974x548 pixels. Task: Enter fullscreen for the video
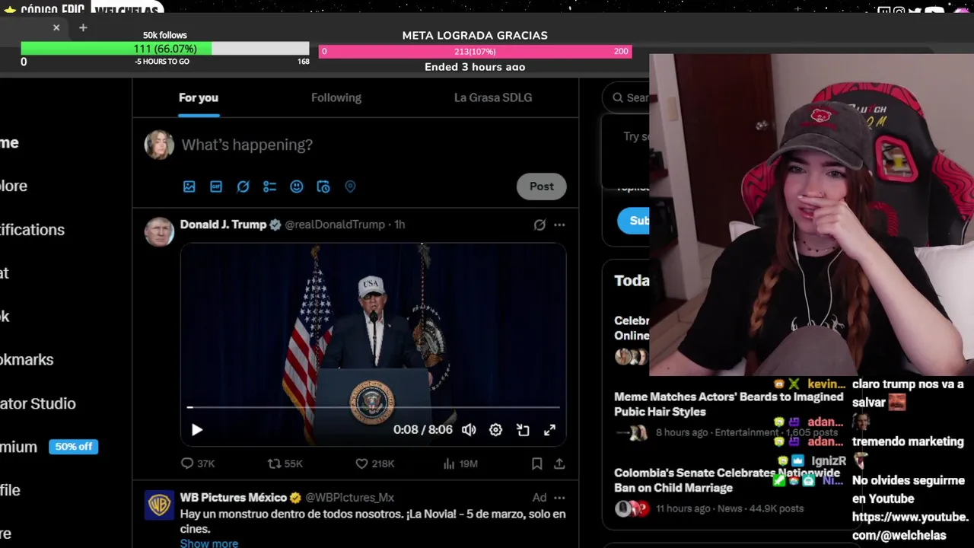549,430
